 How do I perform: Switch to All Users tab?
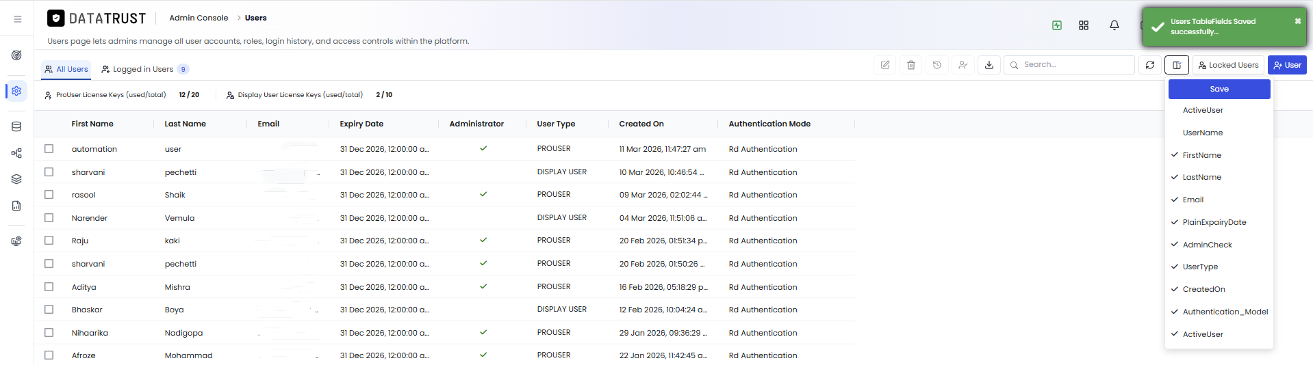click(66, 69)
